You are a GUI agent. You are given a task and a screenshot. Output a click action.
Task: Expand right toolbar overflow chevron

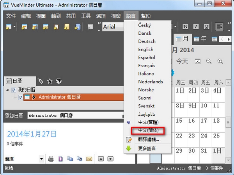pos(229,23)
